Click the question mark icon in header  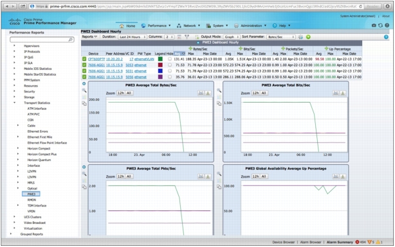coord(387,26)
